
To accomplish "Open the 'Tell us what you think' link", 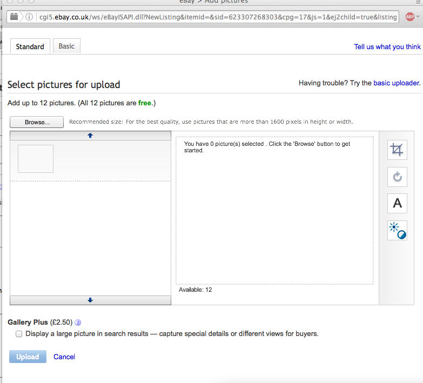I will (x=387, y=47).
